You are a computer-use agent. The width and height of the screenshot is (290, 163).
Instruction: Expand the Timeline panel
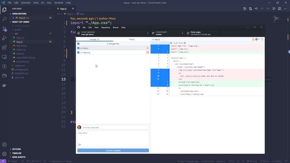tap(17, 153)
